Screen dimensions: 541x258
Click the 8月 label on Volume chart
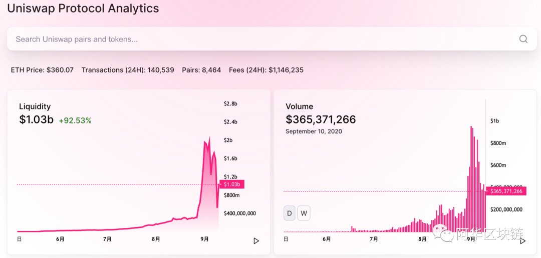pyautogui.click(x=422, y=238)
